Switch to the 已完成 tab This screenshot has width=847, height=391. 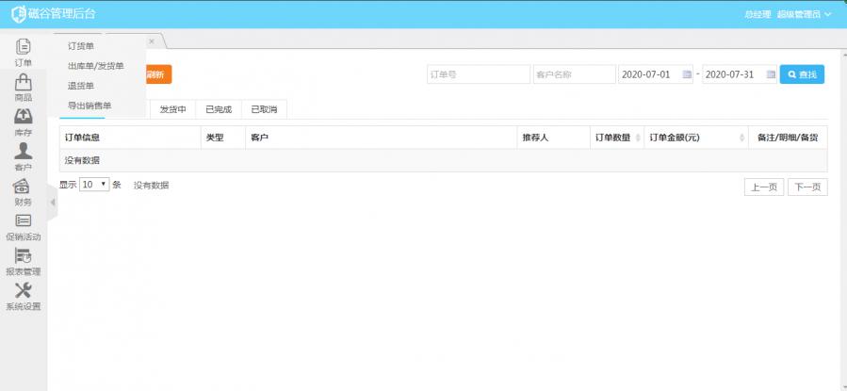[x=219, y=109]
